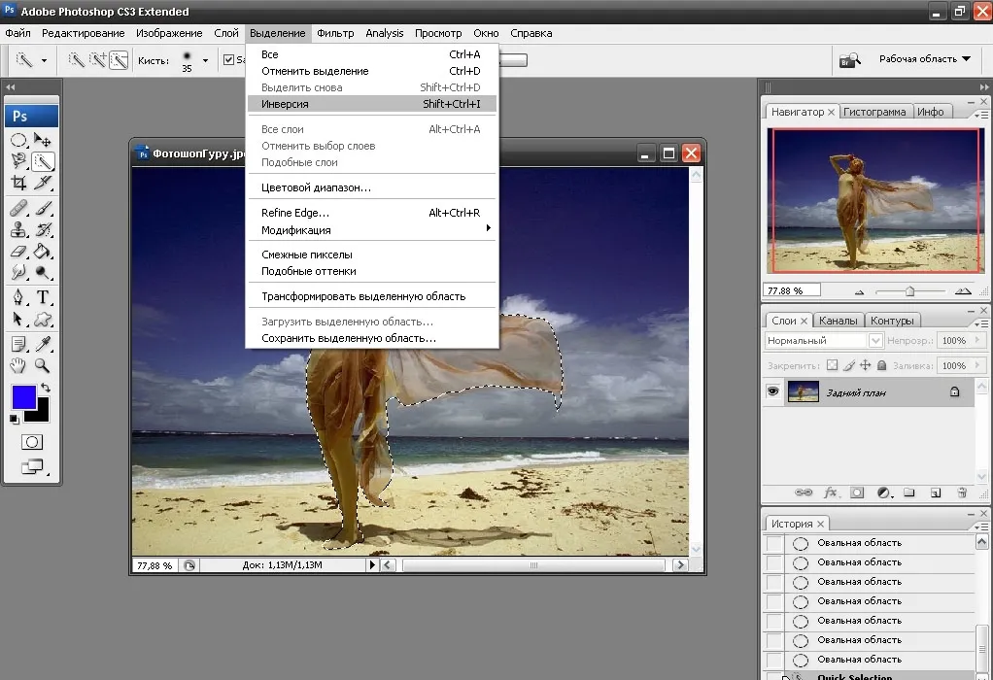Activate the Pen tool
993x680 pixels.
[18, 297]
